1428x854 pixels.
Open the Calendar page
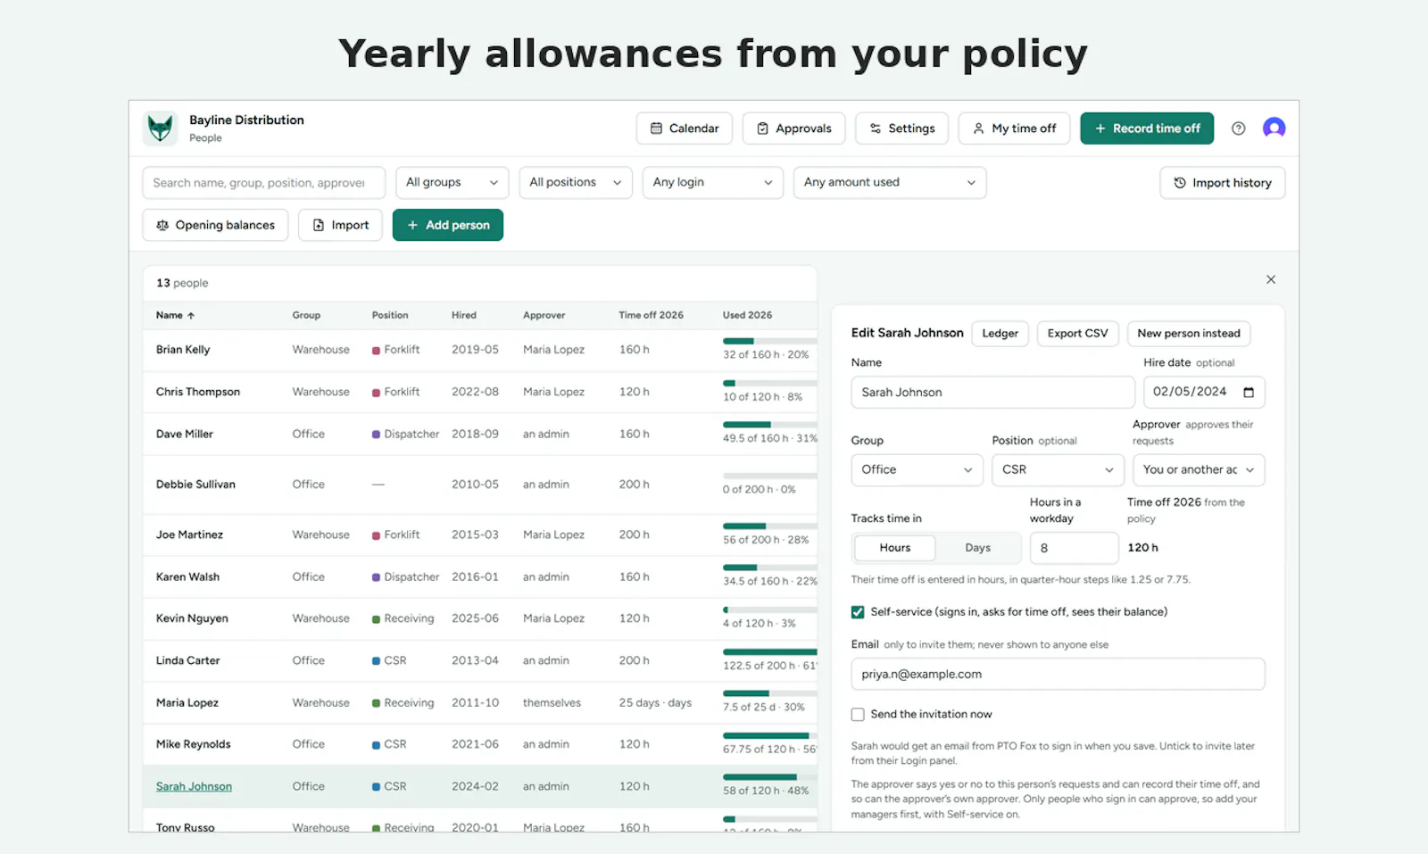point(685,129)
